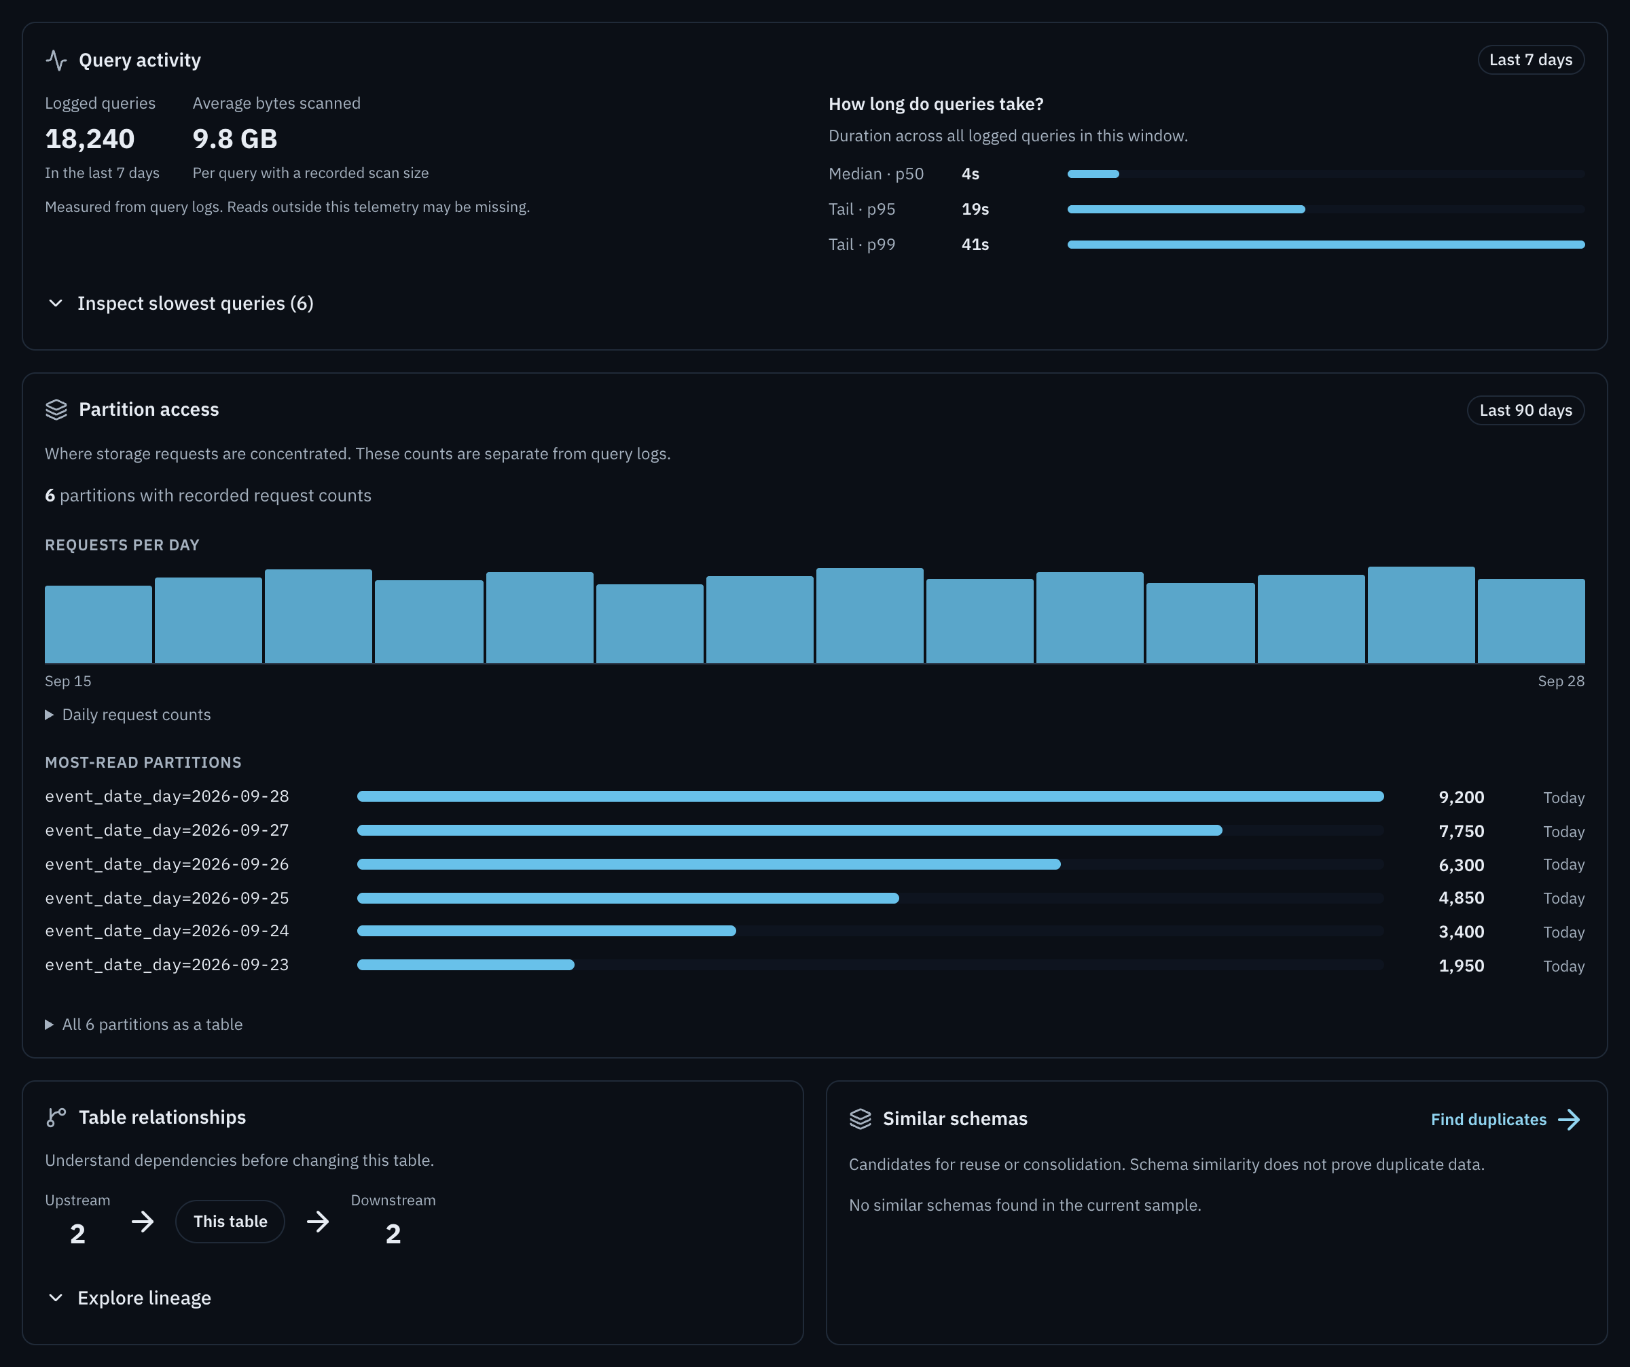Click the arrow icon beside Find duplicates
Image resolution: width=1630 pixels, height=1367 pixels.
(x=1569, y=1120)
